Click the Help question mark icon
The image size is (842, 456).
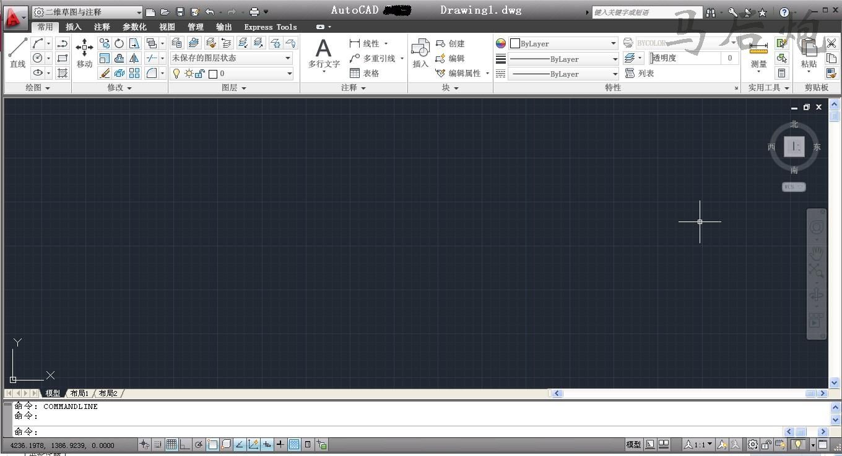pyautogui.click(x=784, y=12)
